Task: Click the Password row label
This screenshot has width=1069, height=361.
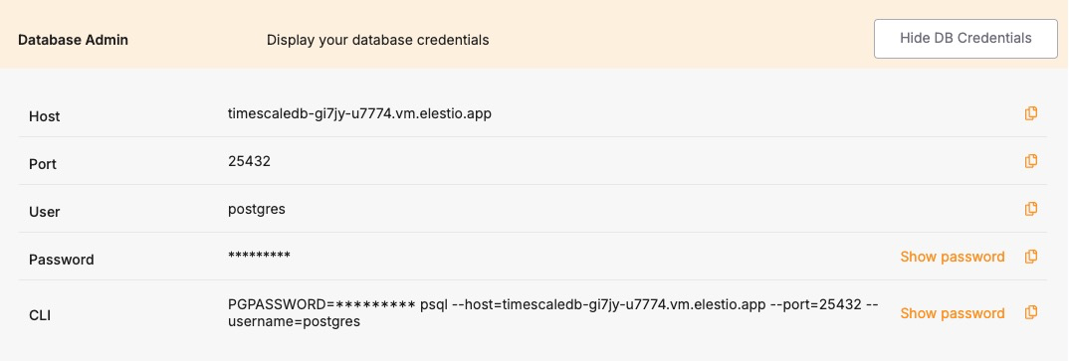Action: pyautogui.click(x=62, y=260)
